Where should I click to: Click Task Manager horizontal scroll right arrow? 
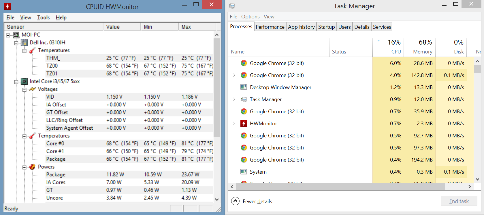pyautogui.click(x=470, y=187)
